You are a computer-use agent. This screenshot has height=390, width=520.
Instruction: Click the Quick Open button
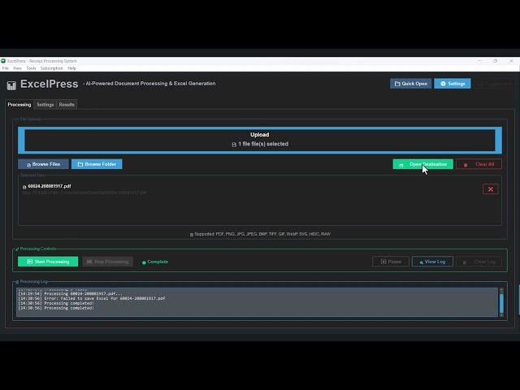410,84
